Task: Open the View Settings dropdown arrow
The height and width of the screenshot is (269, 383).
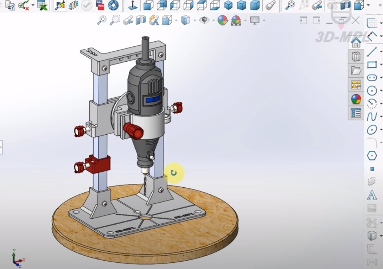Action: click(264, 20)
